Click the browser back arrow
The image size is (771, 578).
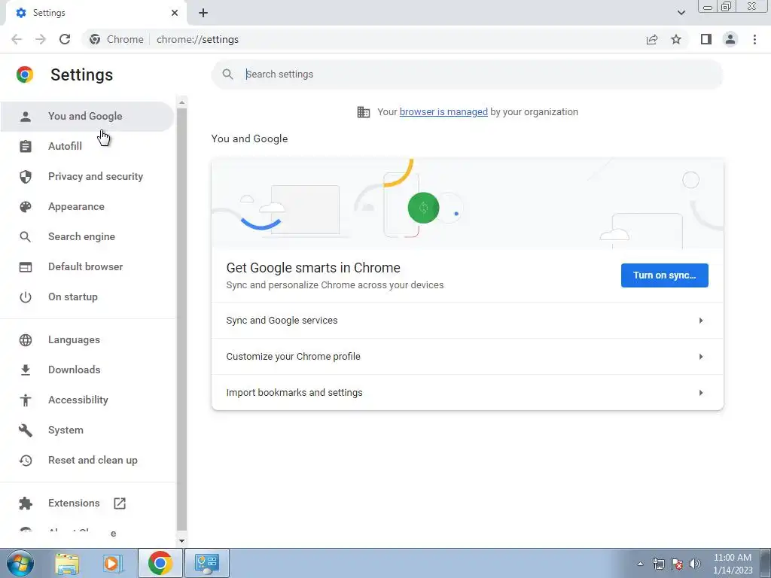(x=17, y=39)
